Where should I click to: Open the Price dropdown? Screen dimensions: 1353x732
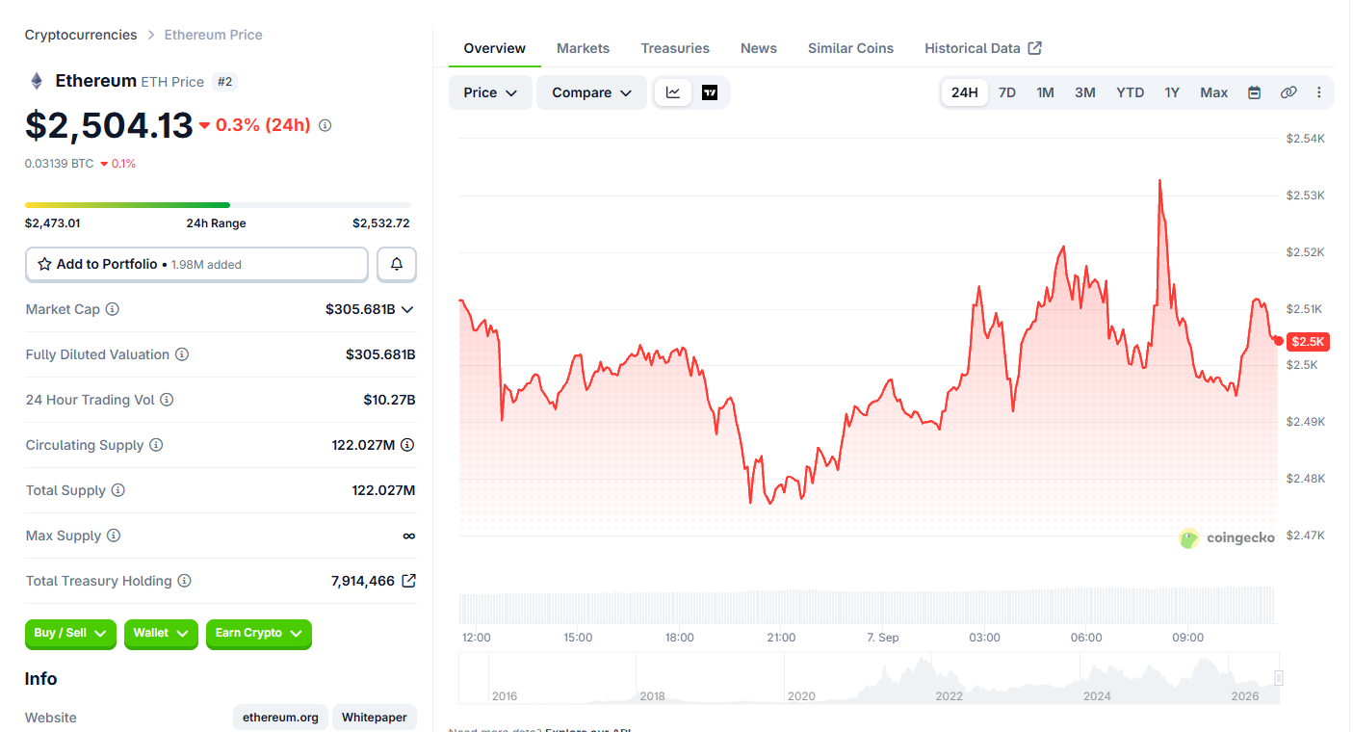[490, 92]
